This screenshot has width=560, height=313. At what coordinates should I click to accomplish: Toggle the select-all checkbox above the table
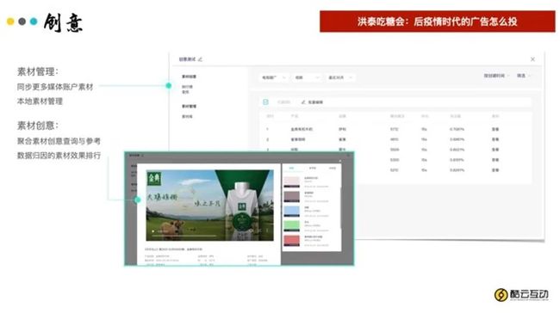tap(265, 102)
